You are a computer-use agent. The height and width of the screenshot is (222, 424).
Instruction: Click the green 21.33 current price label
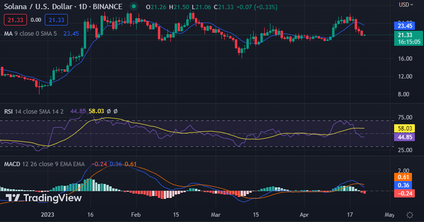tap(408, 38)
